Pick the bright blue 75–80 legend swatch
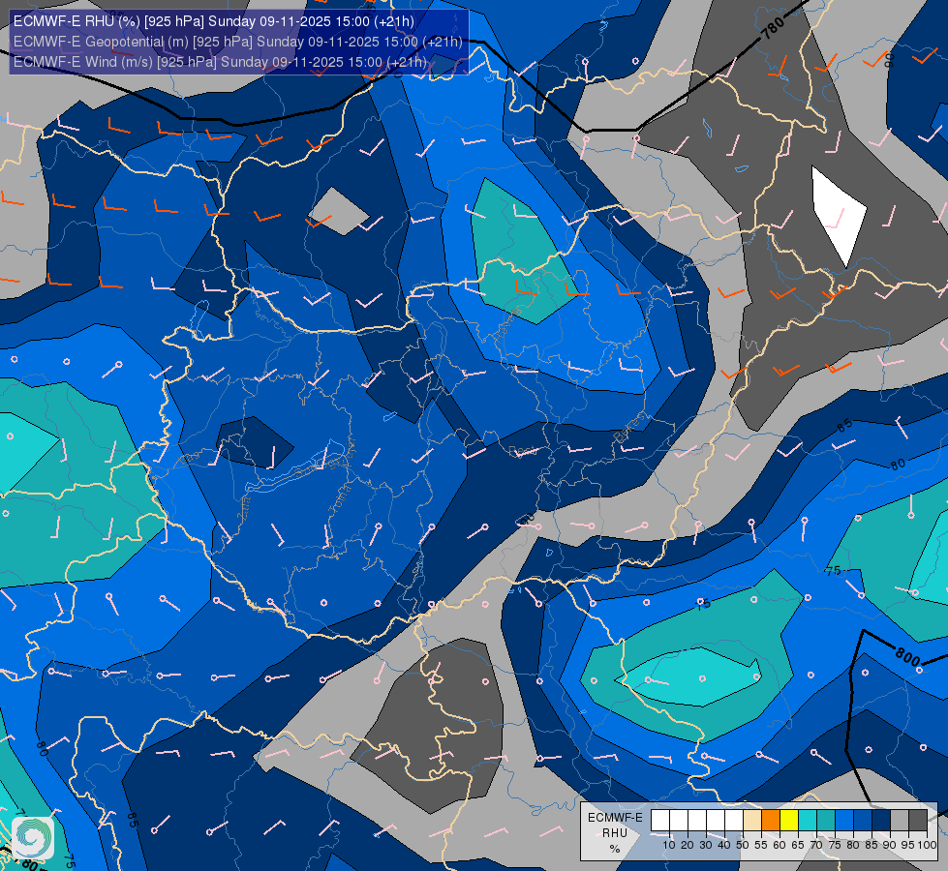Image resolution: width=948 pixels, height=871 pixels. (844, 821)
